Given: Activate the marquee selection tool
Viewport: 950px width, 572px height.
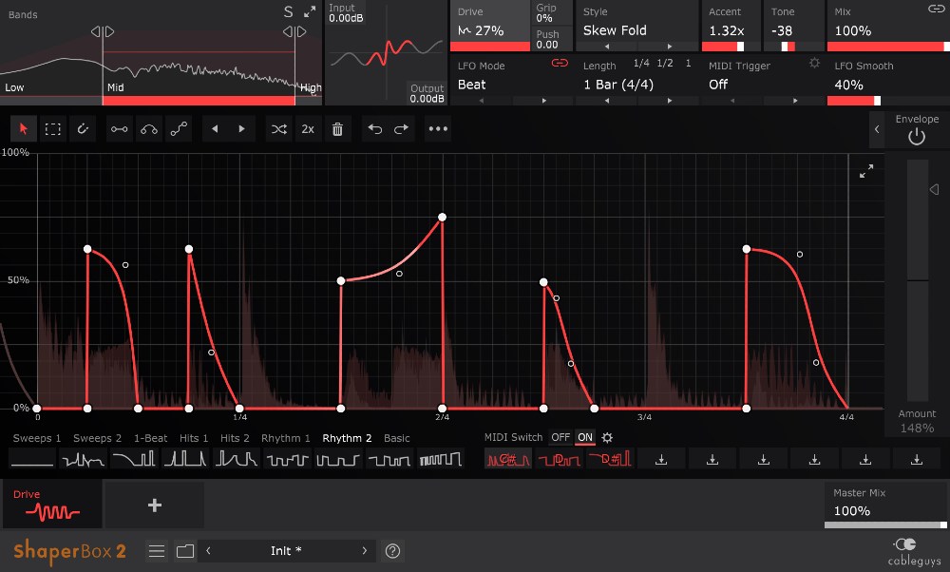Looking at the screenshot, I should tap(52, 129).
